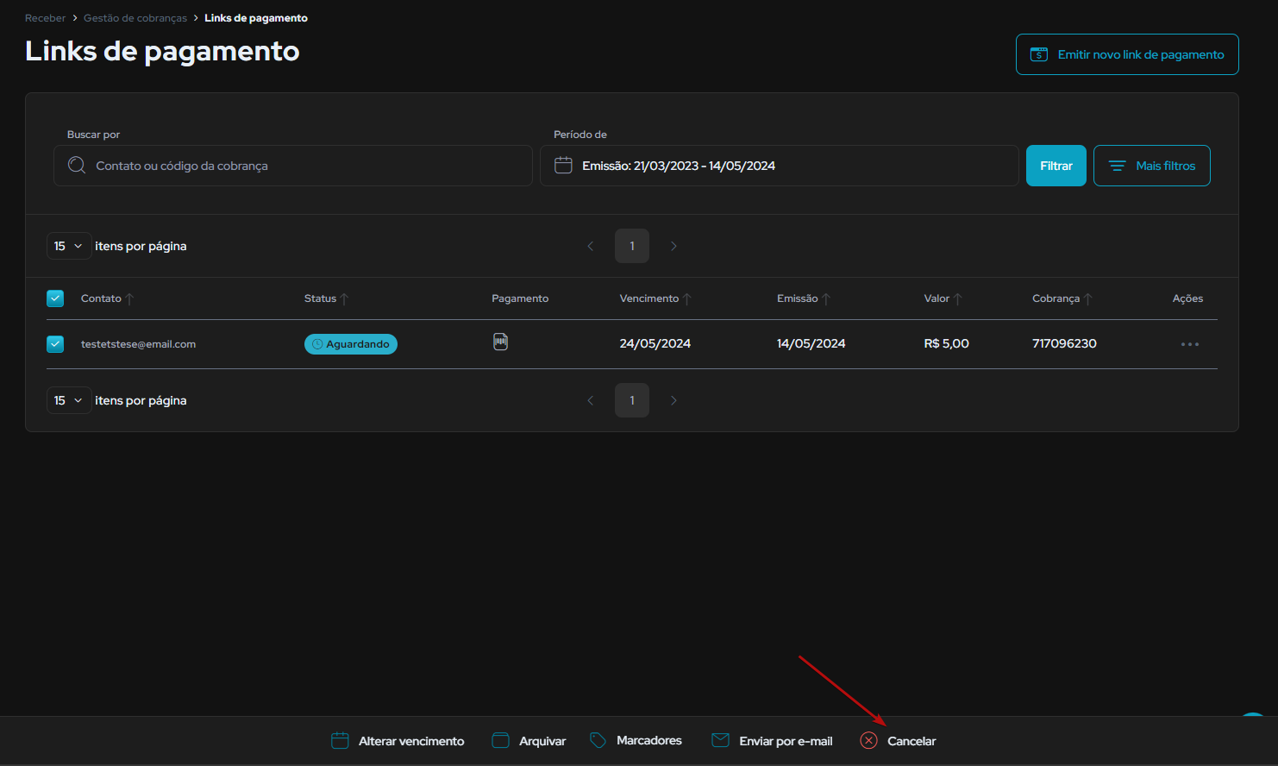Click the Marcadores tag icon

598,740
